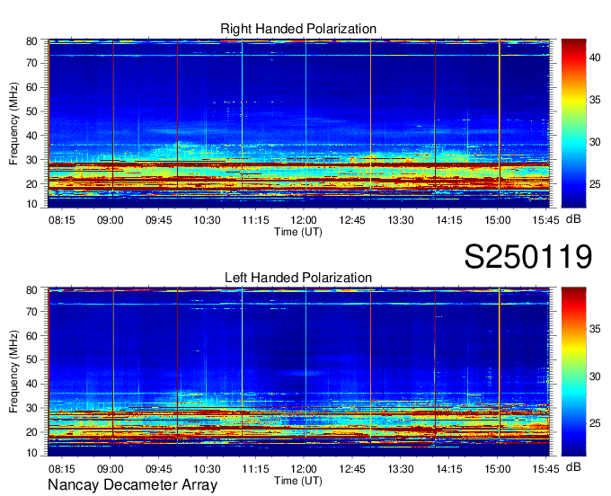This screenshot has width=611, height=496.
Task: Click the 40 value on top color bar
Action: tap(595, 58)
